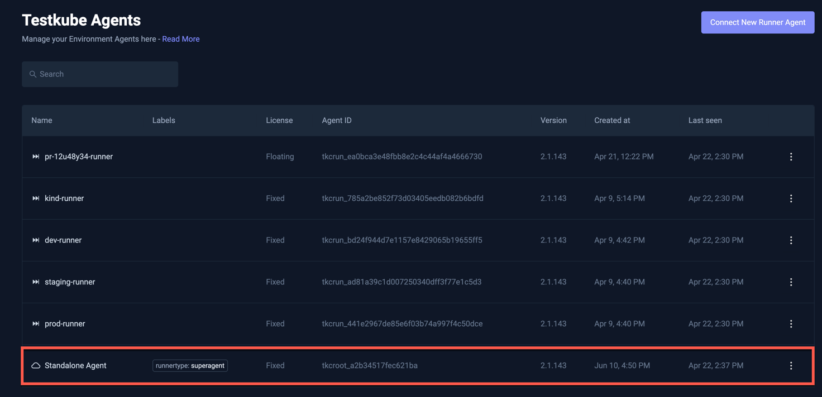Image resolution: width=822 pixels, height=397 pixels.
Task: Open the three-dot menu for Standalone Agent
Action: 791,366
